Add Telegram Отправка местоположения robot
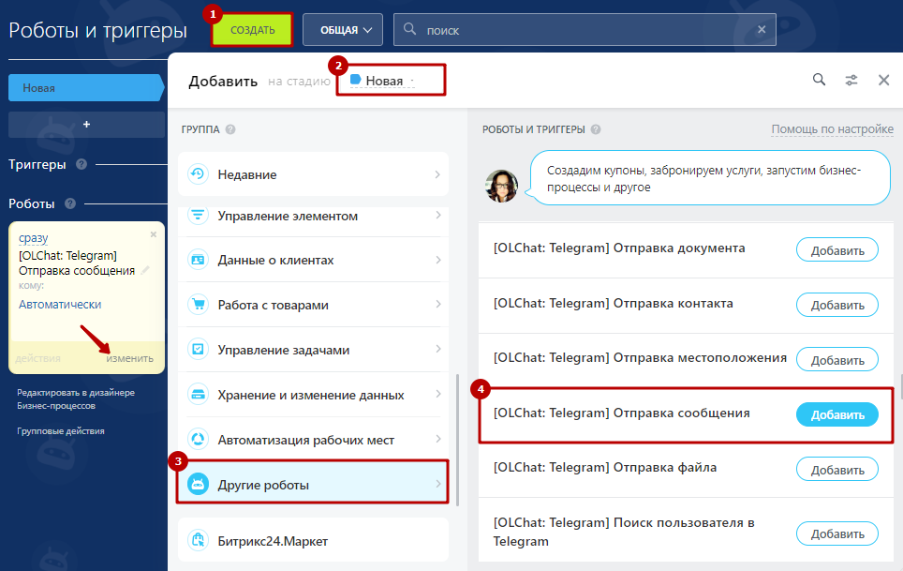Viewport: 903px width, 571px height. pos(837,359)
